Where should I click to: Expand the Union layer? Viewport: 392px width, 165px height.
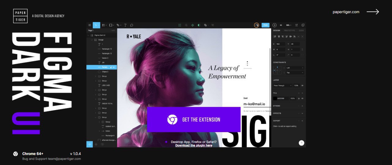[99, 131]
